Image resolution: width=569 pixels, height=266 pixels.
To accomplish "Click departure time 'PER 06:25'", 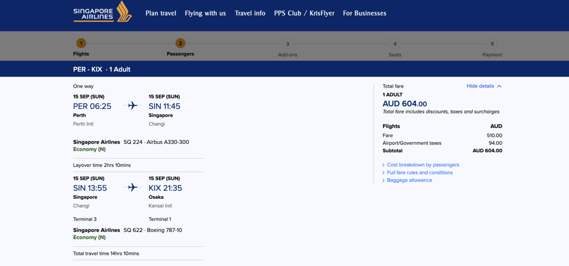I will click(92, 106).
